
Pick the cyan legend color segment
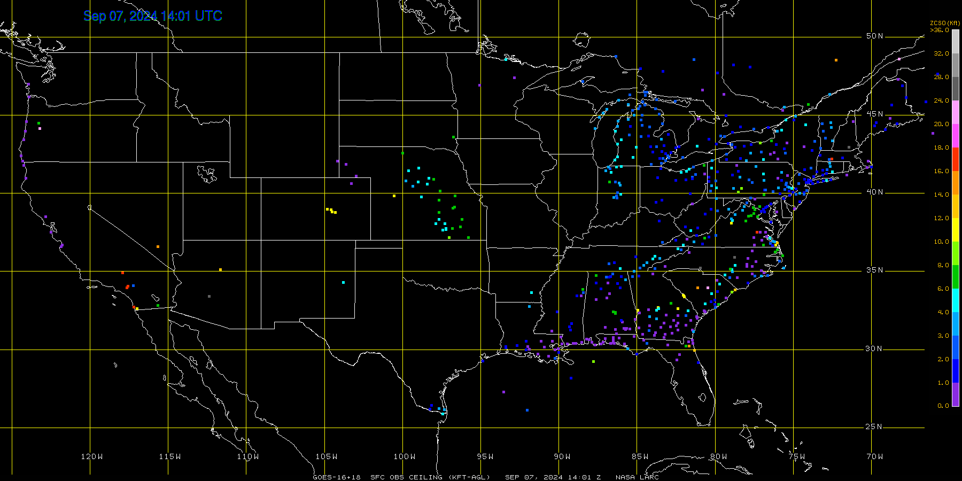click(x=956, y=300)
